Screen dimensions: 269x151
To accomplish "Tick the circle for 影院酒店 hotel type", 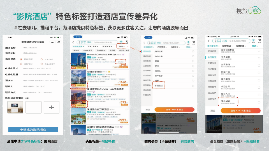I will point(193,86).
